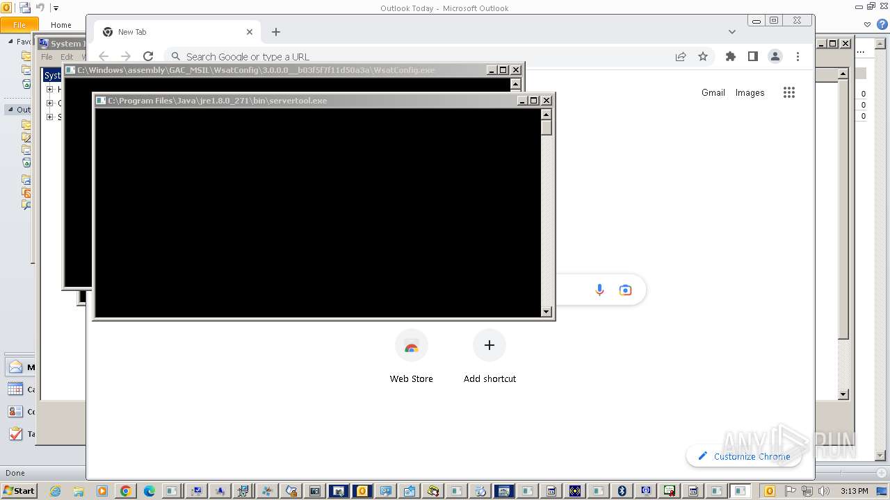
Task: Open WsatConfig.exe console system menu icon
Action: click(70, 70)
